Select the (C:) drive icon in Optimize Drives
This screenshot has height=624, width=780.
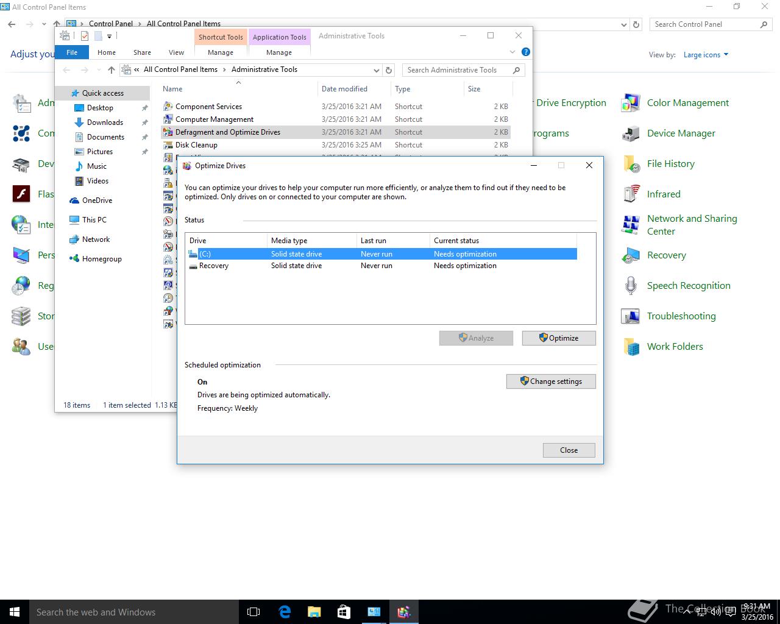pyautogui.click(x=193, y=254)
